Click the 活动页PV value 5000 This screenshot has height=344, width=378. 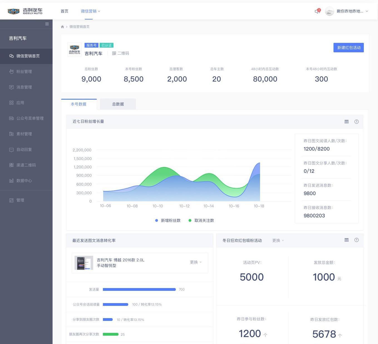click(252, 277)
